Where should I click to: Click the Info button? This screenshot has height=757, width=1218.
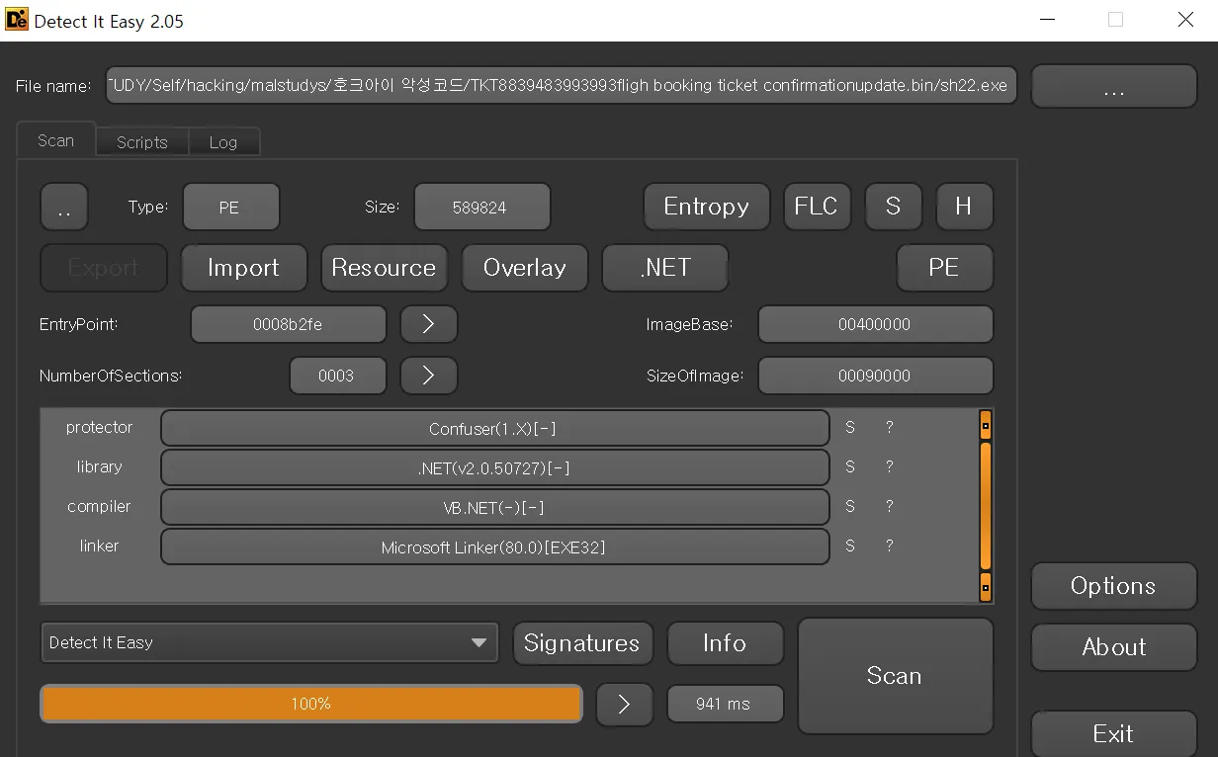[x=725, y=643]
